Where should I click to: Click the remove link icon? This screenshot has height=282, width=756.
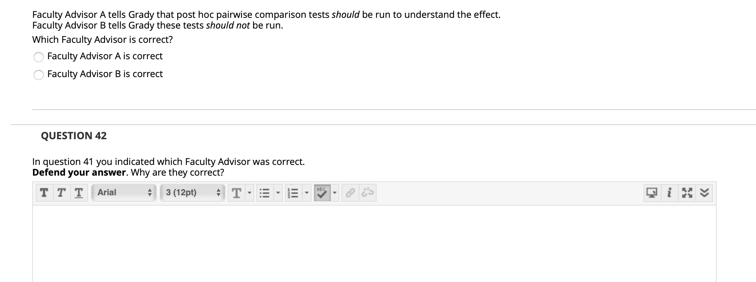365,192
